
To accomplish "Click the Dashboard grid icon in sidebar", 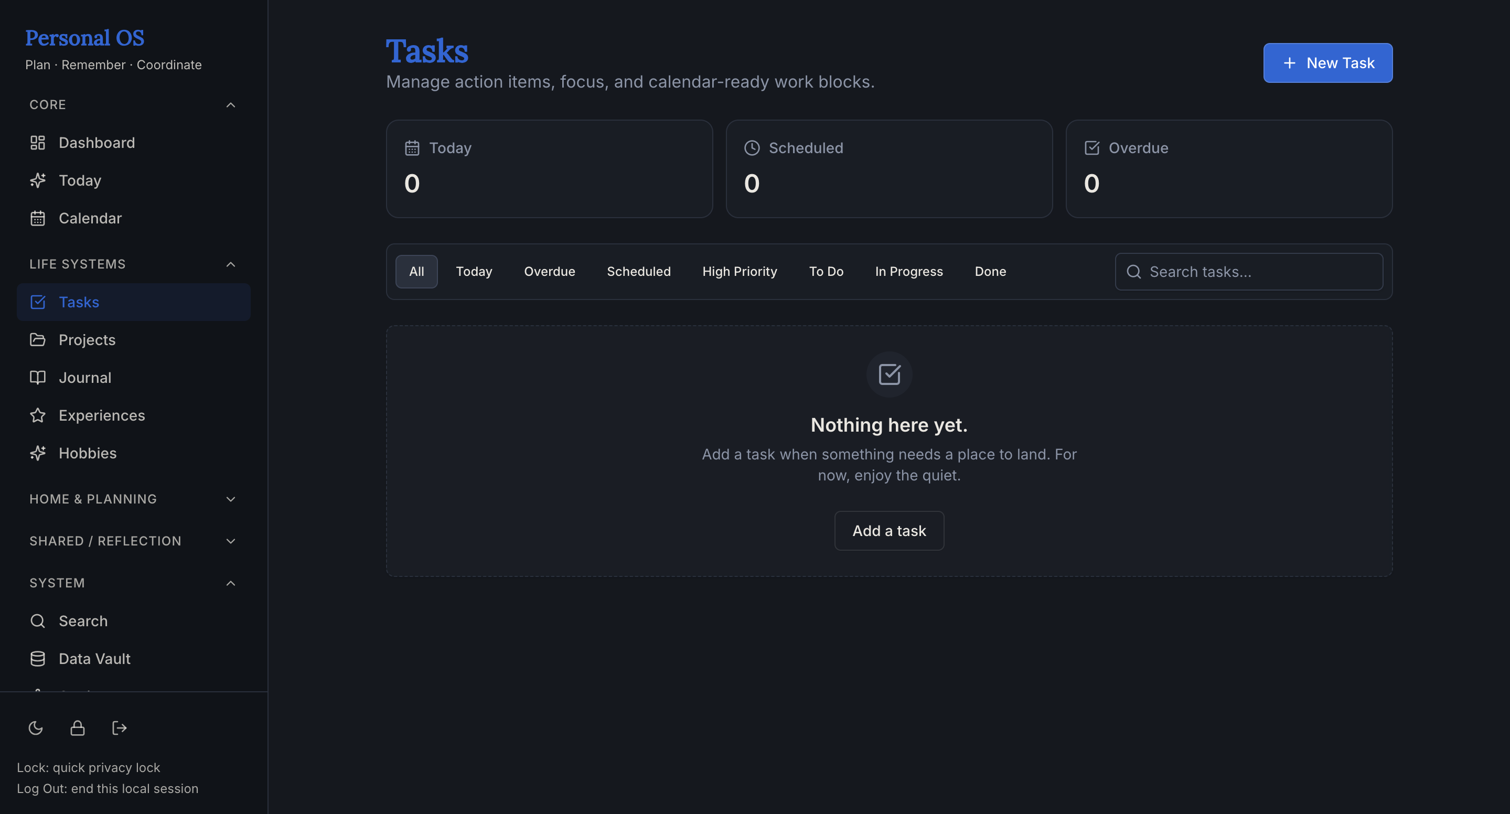I will click(x=38, y=143).
